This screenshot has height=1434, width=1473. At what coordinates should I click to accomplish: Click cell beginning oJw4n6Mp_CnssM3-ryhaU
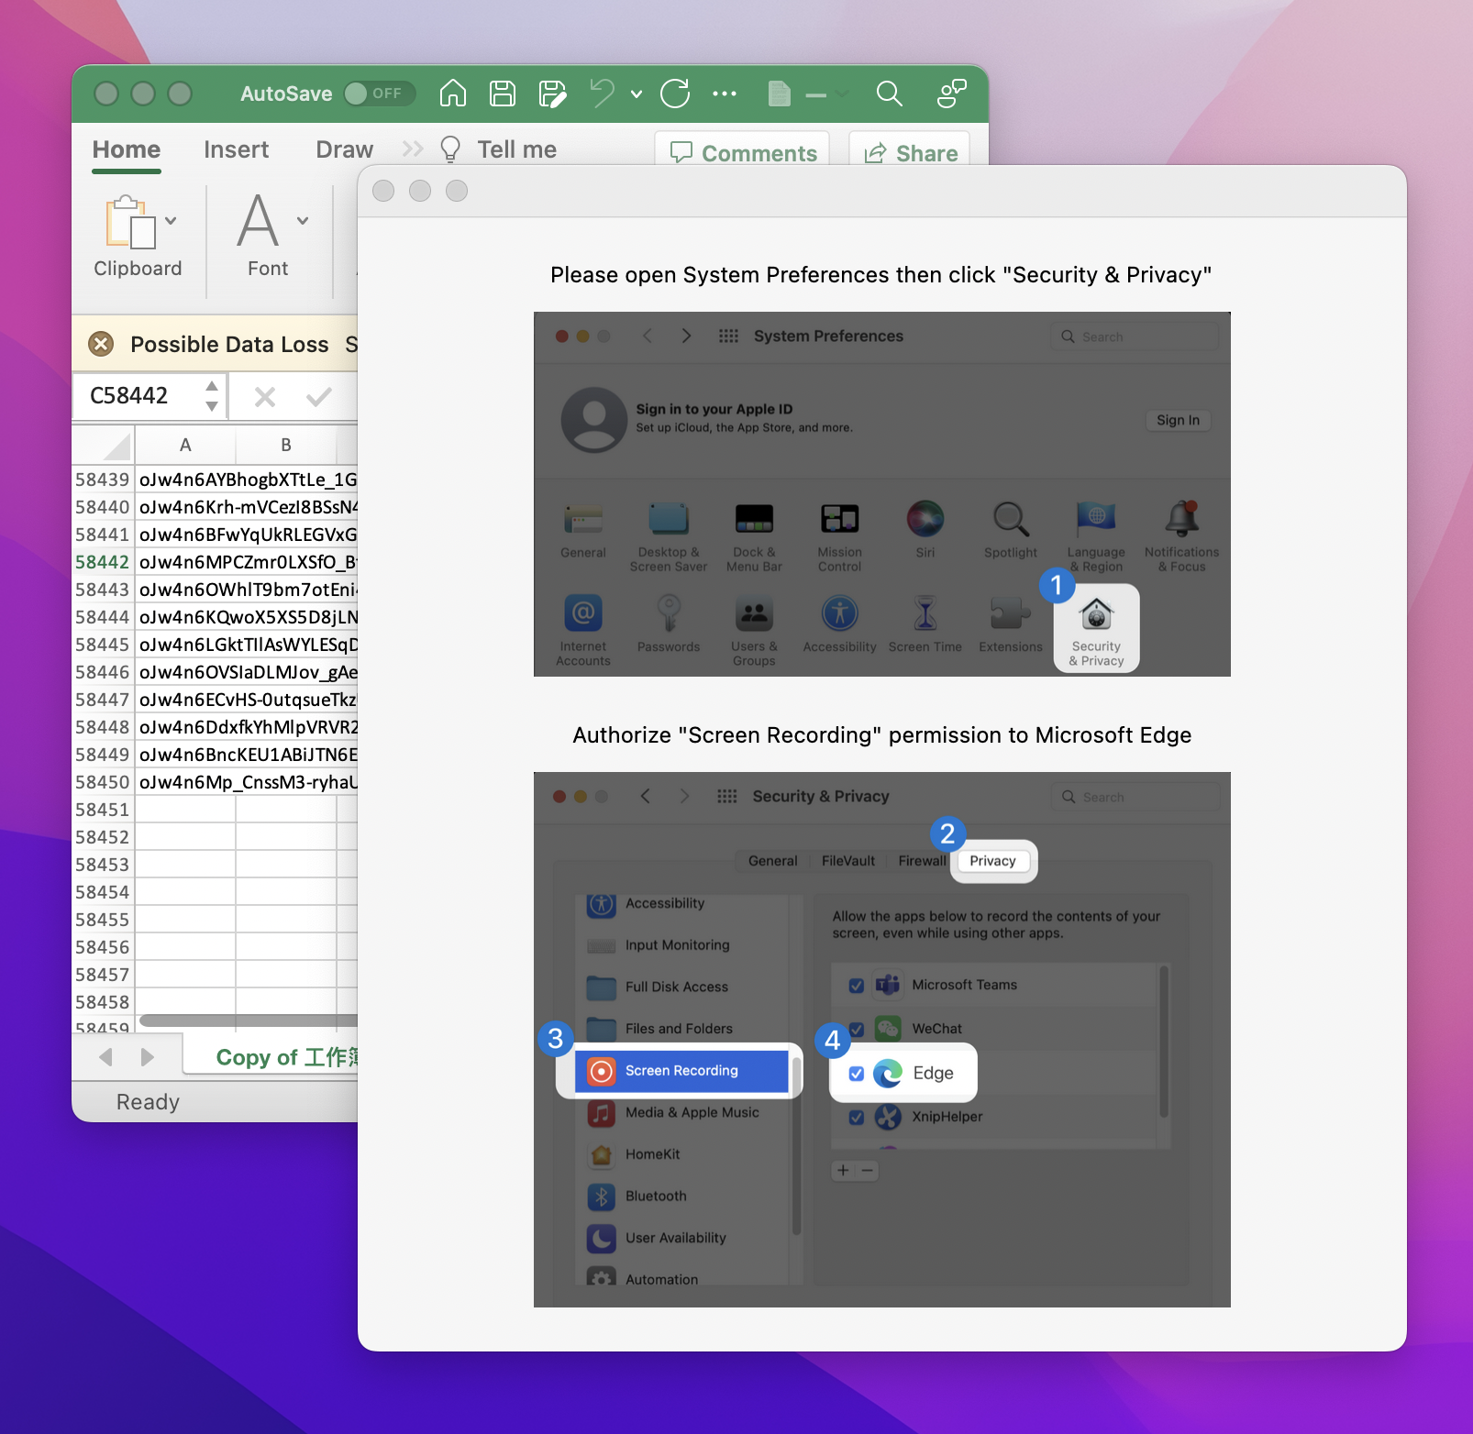point(247,782)
